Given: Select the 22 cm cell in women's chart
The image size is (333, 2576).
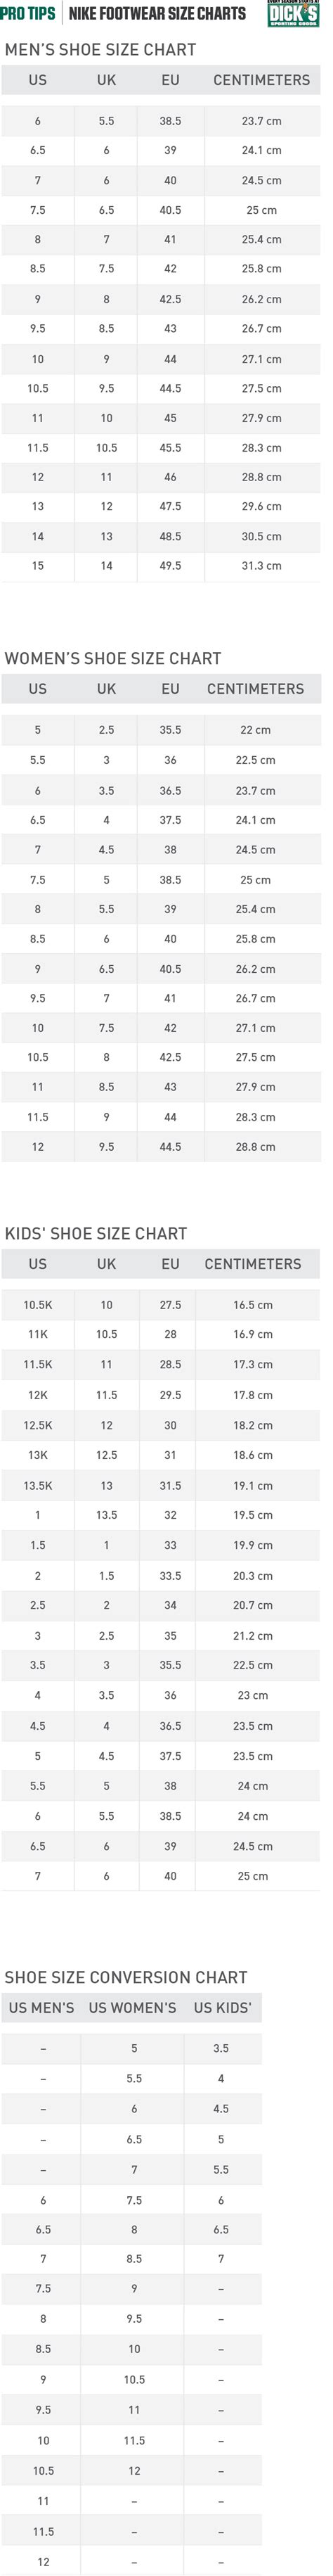Looking at the screenshot, I should [x=255, y=730].
